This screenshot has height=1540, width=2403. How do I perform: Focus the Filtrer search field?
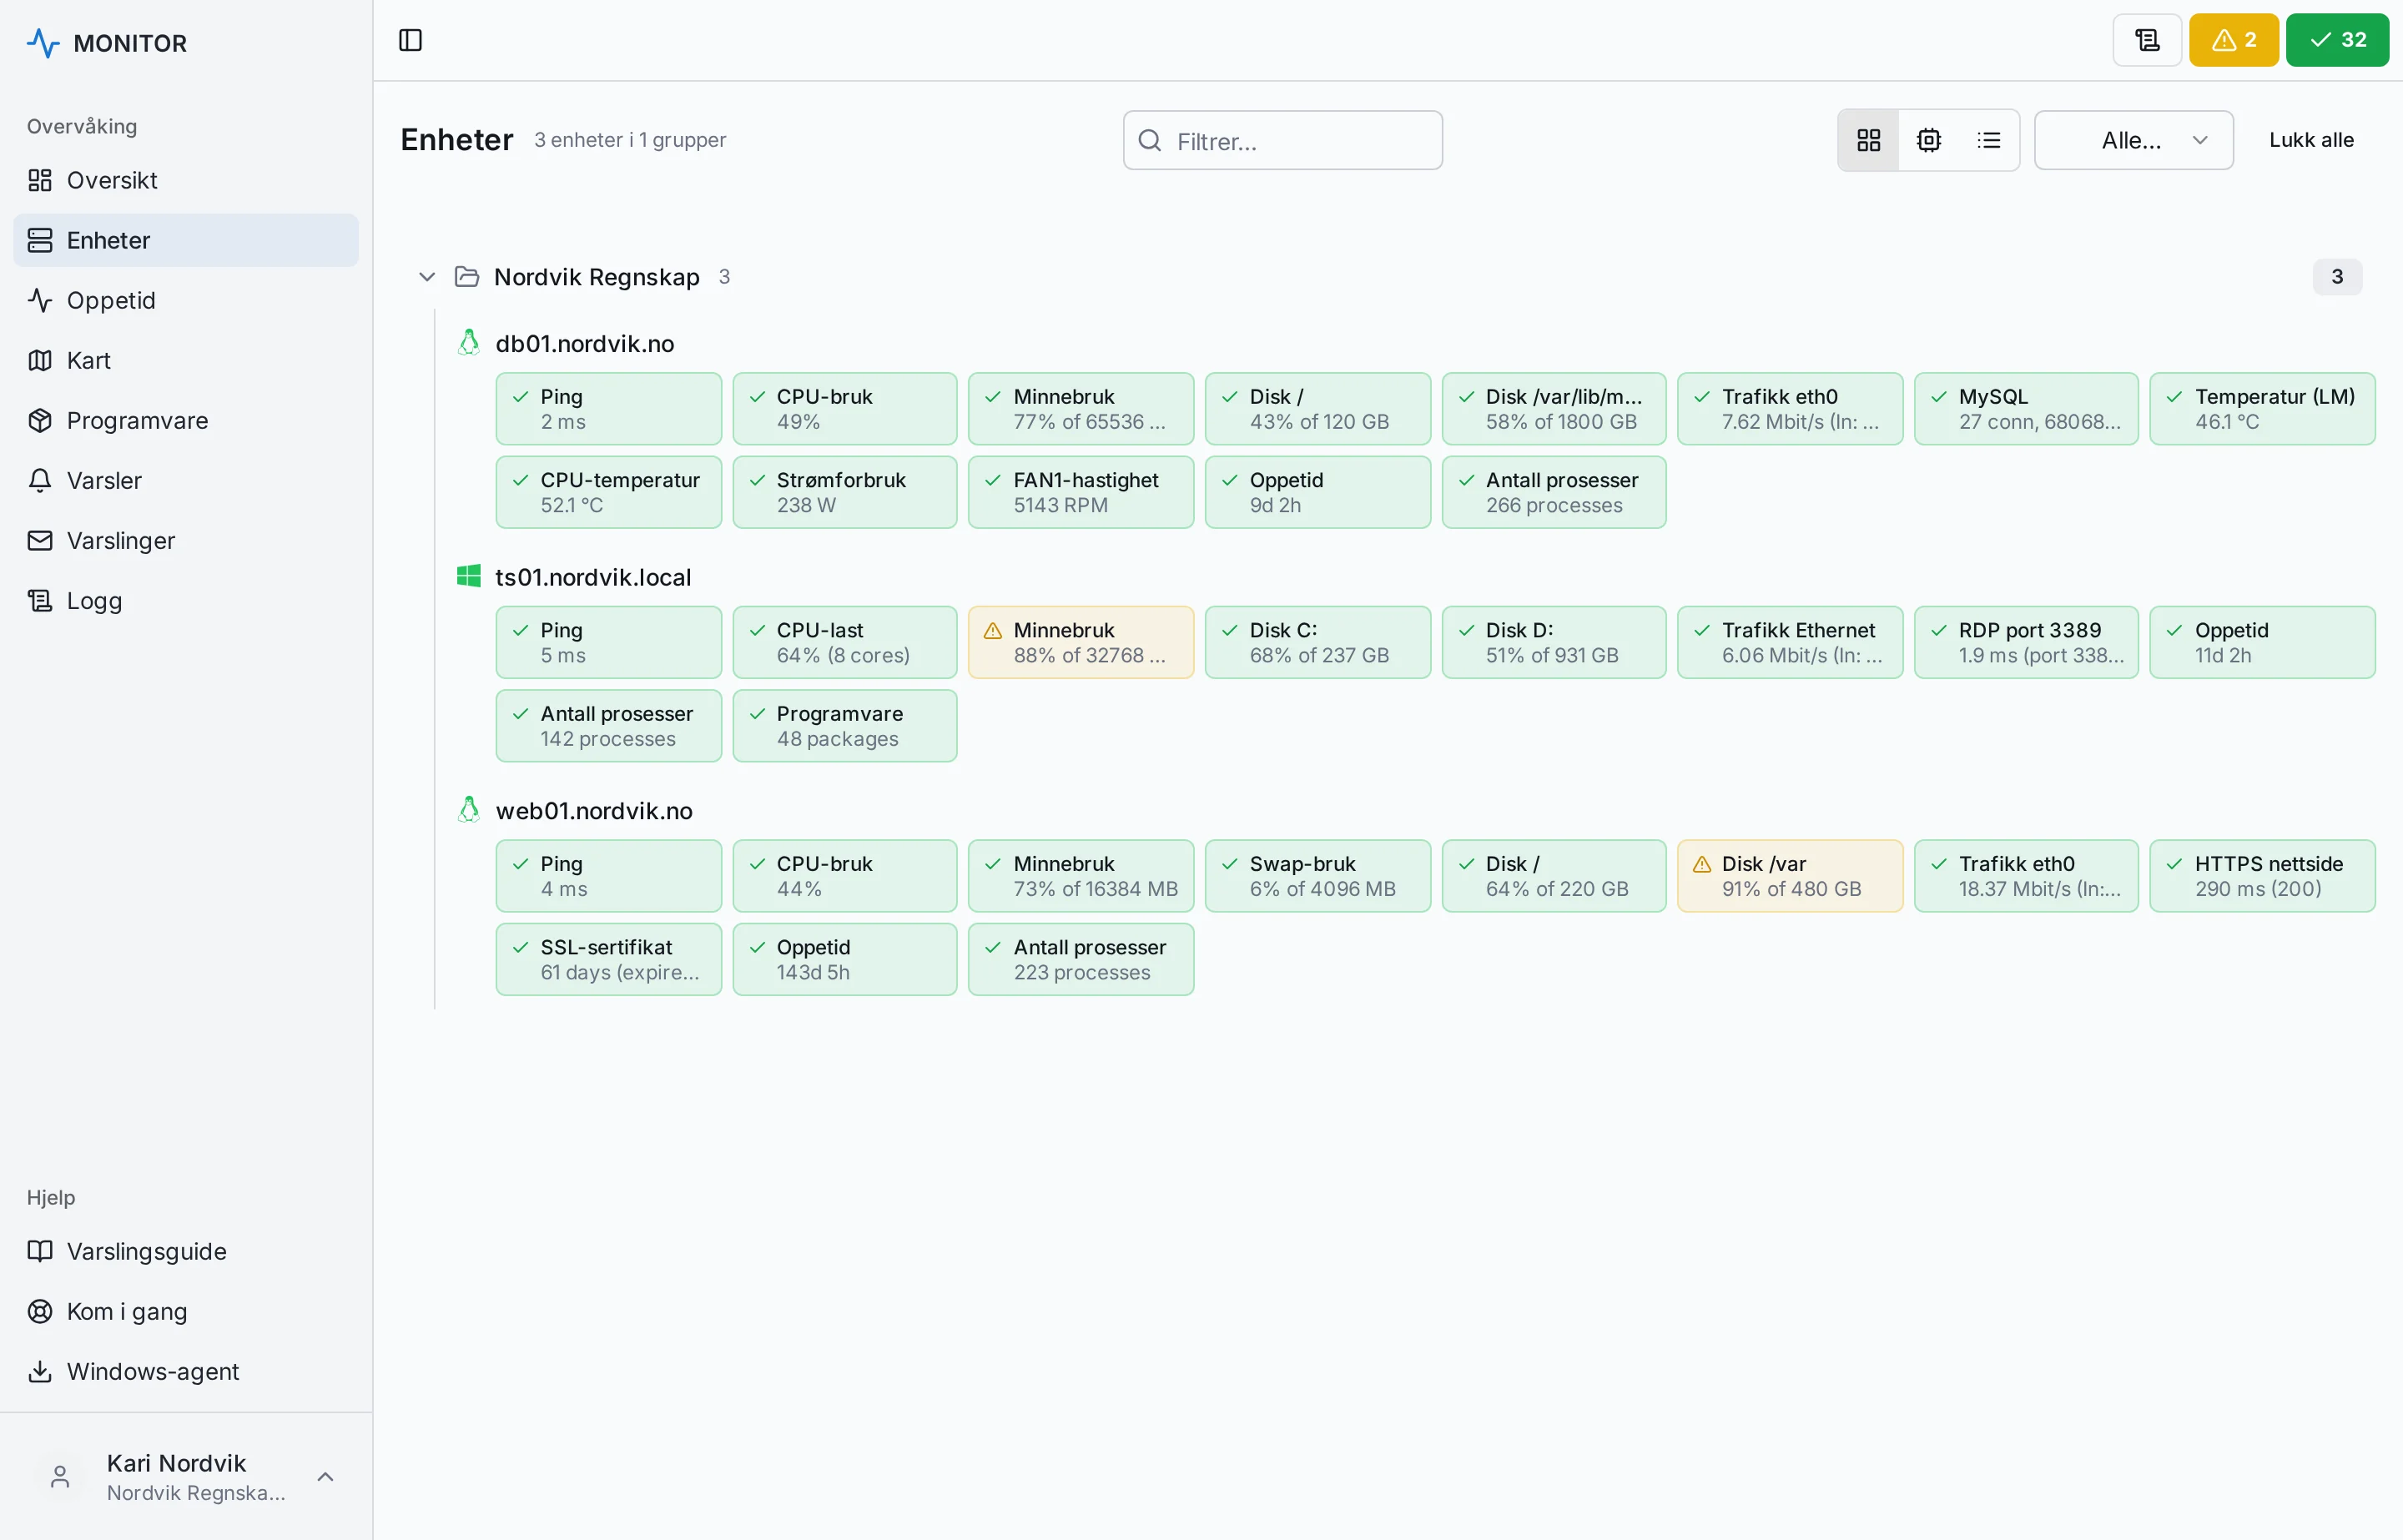1282,140
